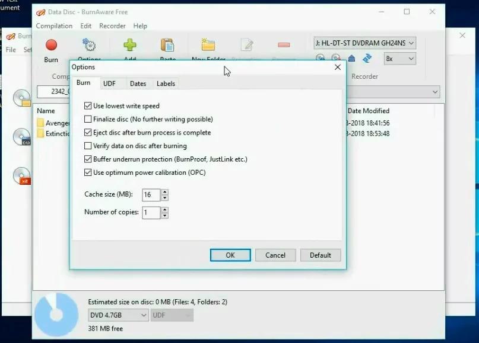Click the x2 disc icon in the background BurnAware window
479x343 pixels.
(22, 176)
